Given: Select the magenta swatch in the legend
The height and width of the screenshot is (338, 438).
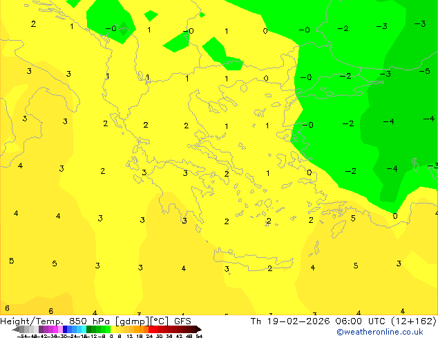Looking at the screenshot, I should pos(55,329).
